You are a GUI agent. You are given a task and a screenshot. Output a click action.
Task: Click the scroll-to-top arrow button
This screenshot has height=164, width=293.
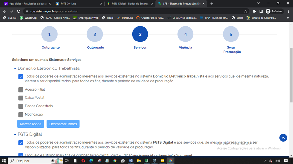tap(283, 138)
